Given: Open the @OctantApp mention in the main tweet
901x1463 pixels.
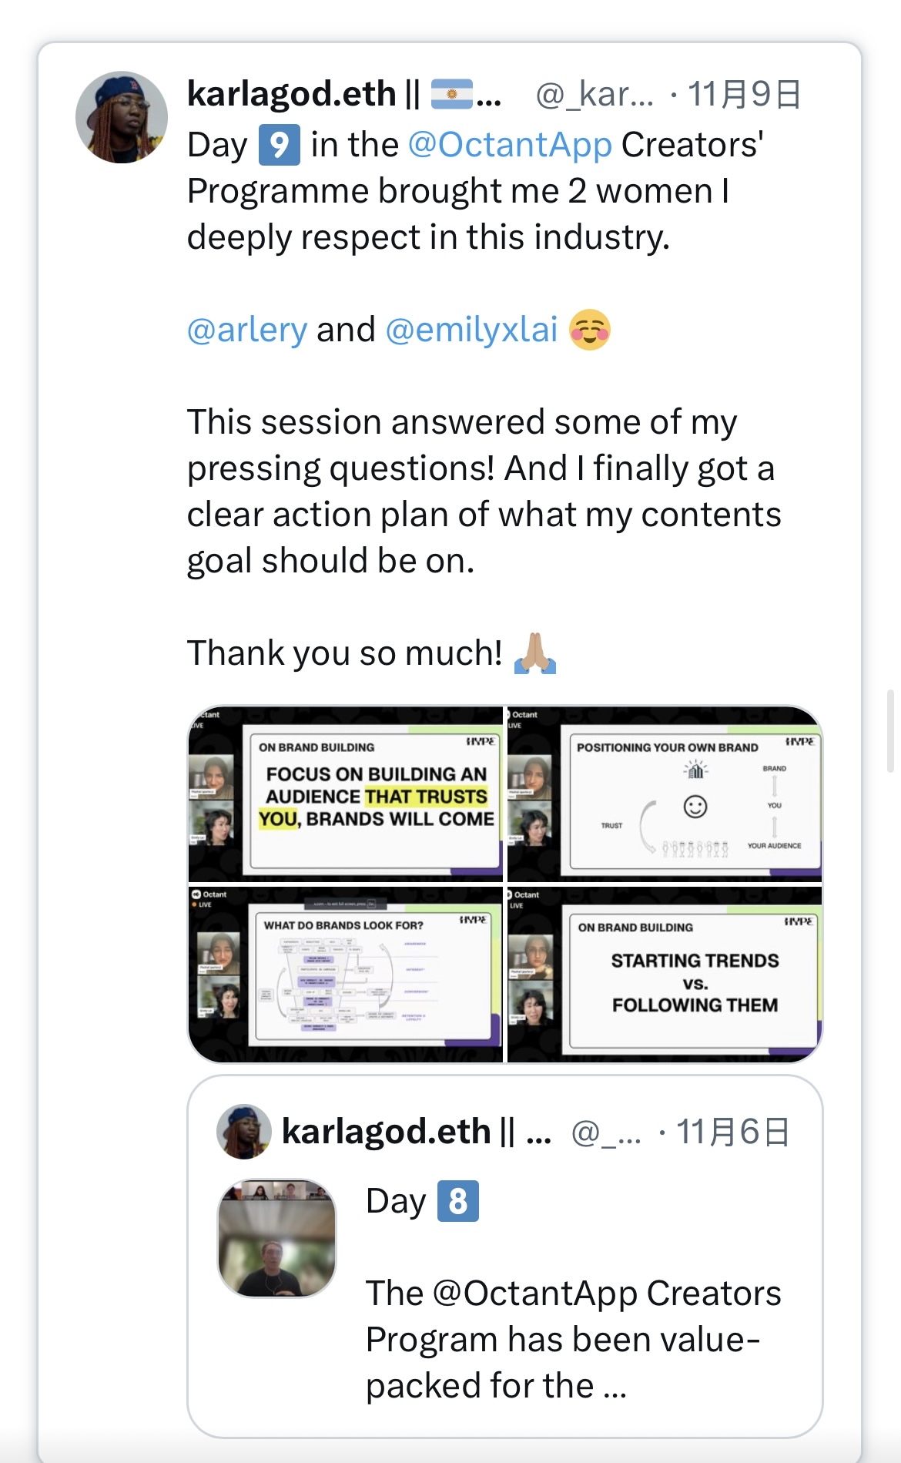Looking at the screenshot, I should tap(510, 145).
